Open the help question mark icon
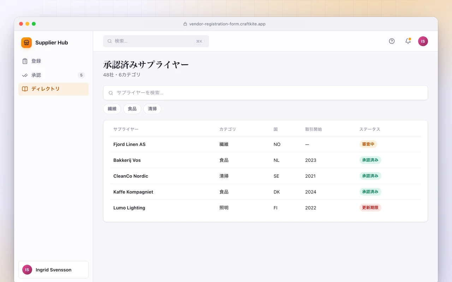The image size is (452, 282). click(x=392, y=41)
